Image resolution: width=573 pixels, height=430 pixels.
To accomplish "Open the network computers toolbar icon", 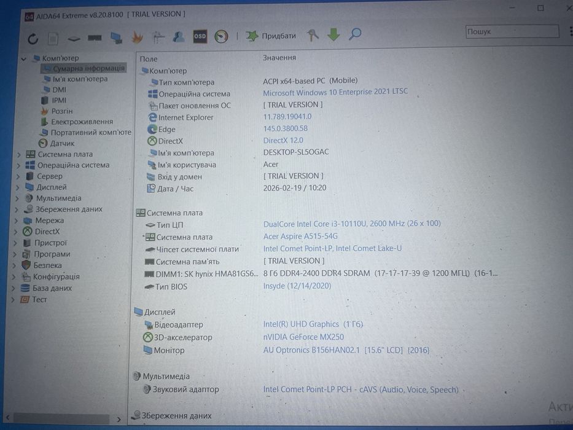I will 116,37.
